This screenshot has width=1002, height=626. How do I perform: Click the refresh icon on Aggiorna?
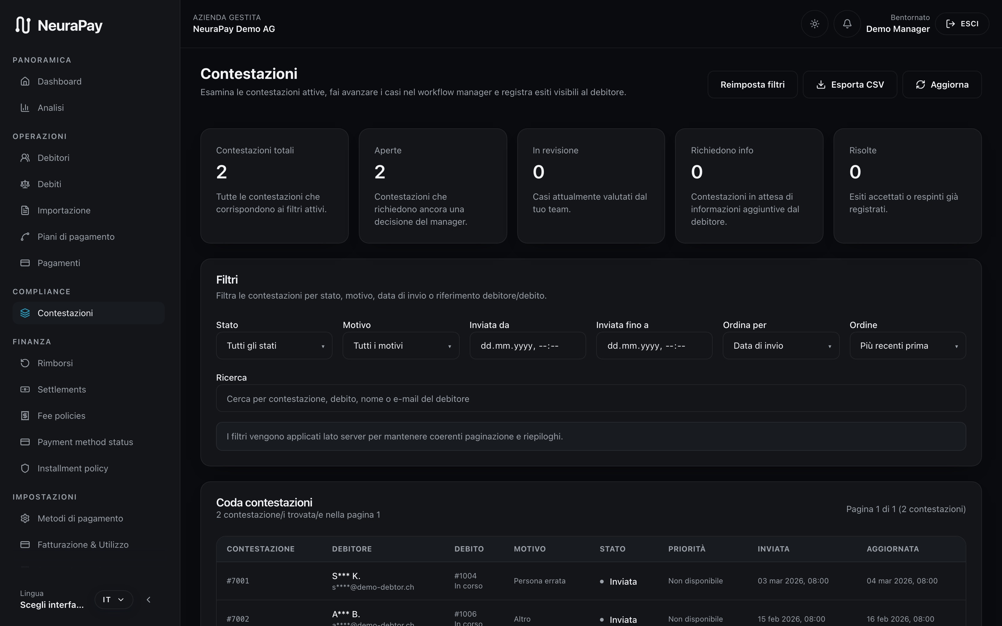click(x=920, y=85)
